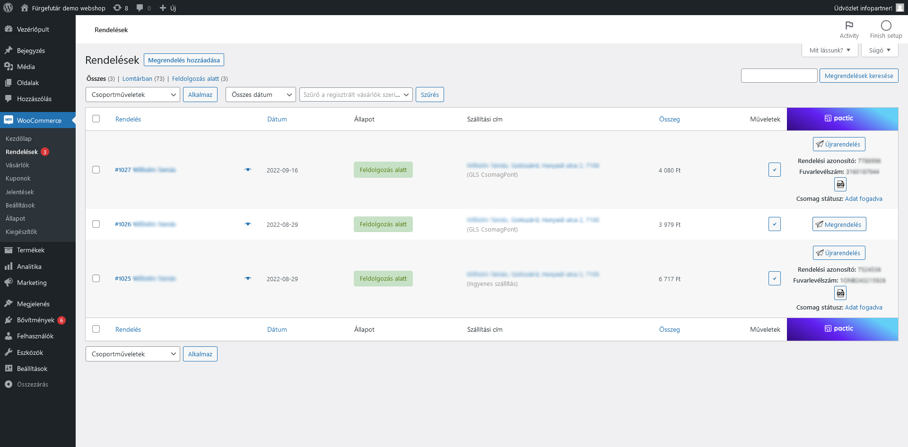This screenshot has height=447, width=908.
Task: Click Megrendelés hozzáadása button
Action: [x=184, y=60]
